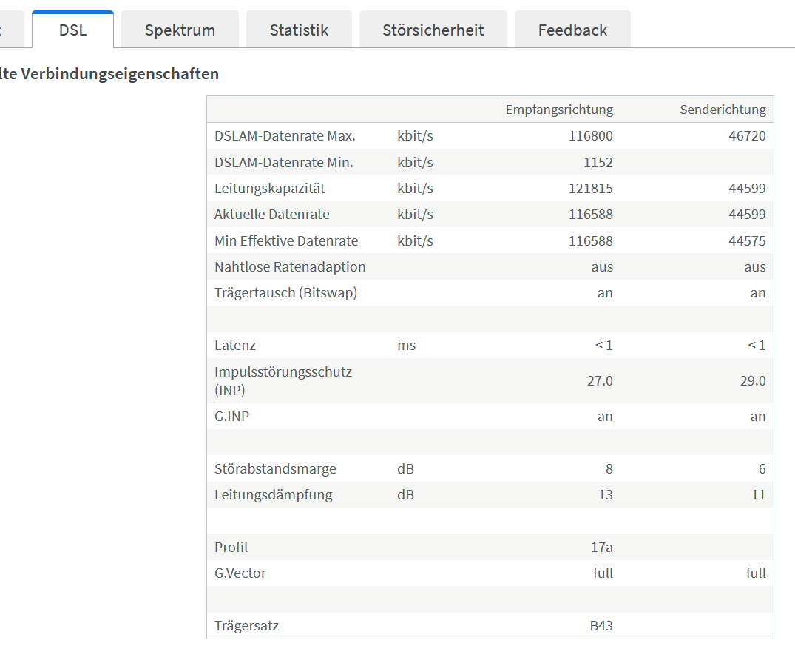Click G.INP receive value an

pyautogui.click(x=605, y=416)
